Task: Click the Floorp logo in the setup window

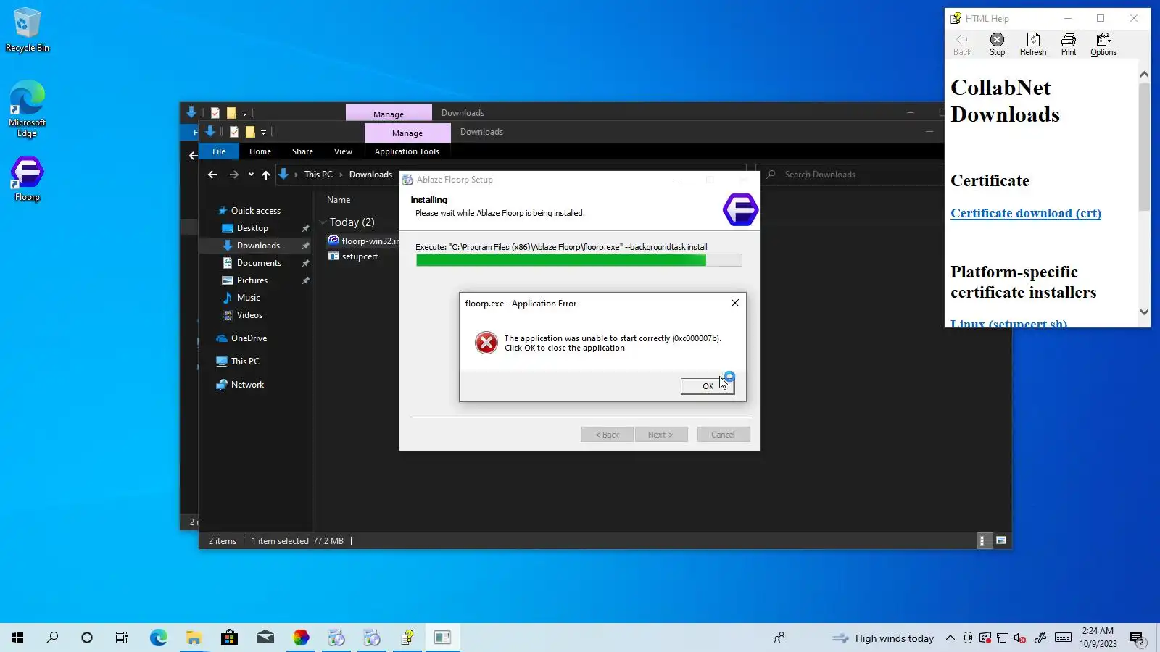Action: 740,210
